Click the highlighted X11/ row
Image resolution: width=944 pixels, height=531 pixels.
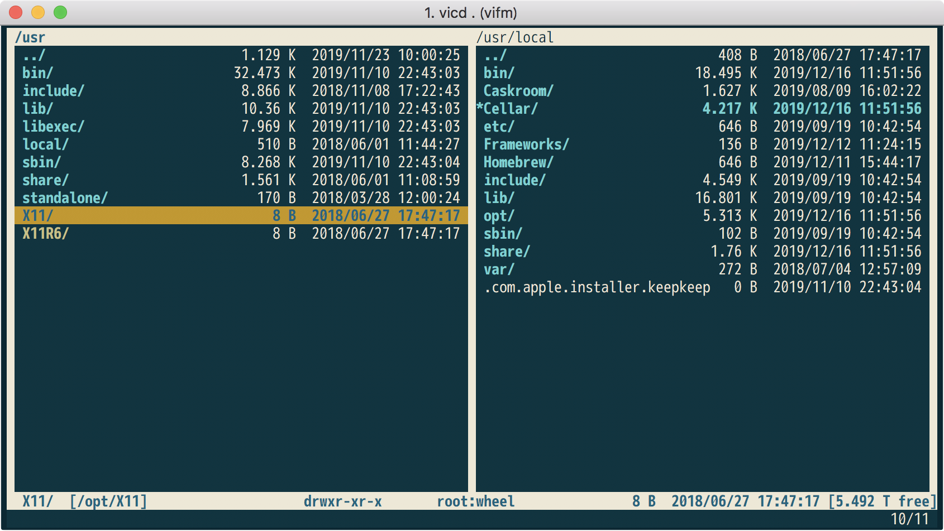pyautogui.click(x=241, y=216)
